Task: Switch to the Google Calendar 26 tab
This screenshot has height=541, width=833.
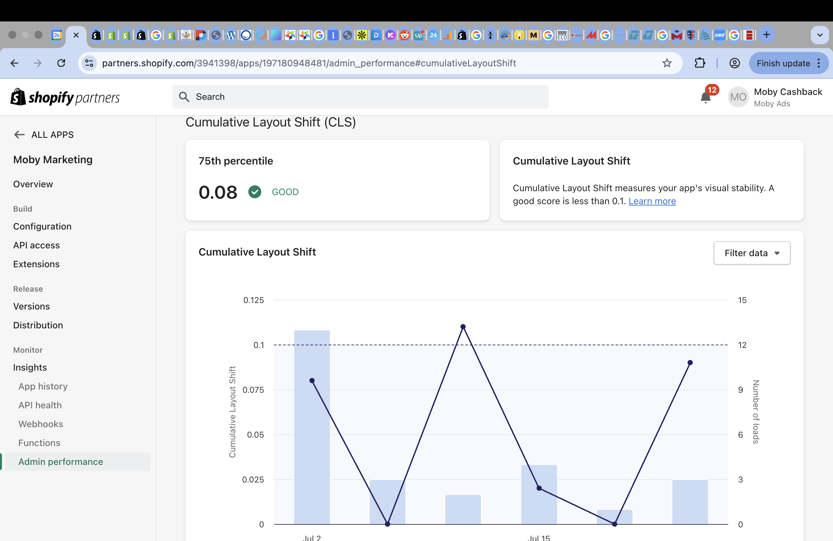Action: coord(56,35)
